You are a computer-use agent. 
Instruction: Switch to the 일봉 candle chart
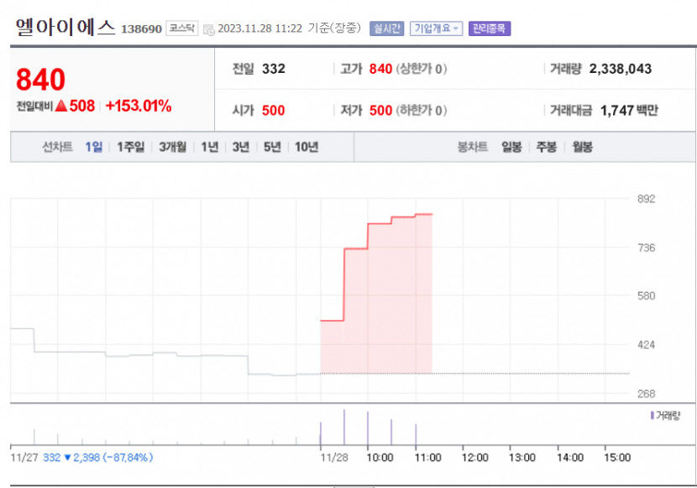[511, 147]
